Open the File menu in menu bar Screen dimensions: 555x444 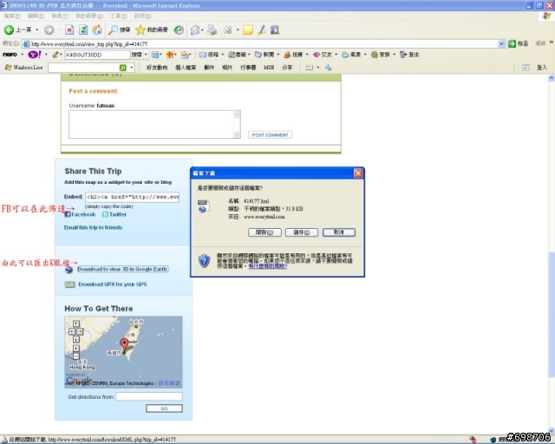(12, 16)
